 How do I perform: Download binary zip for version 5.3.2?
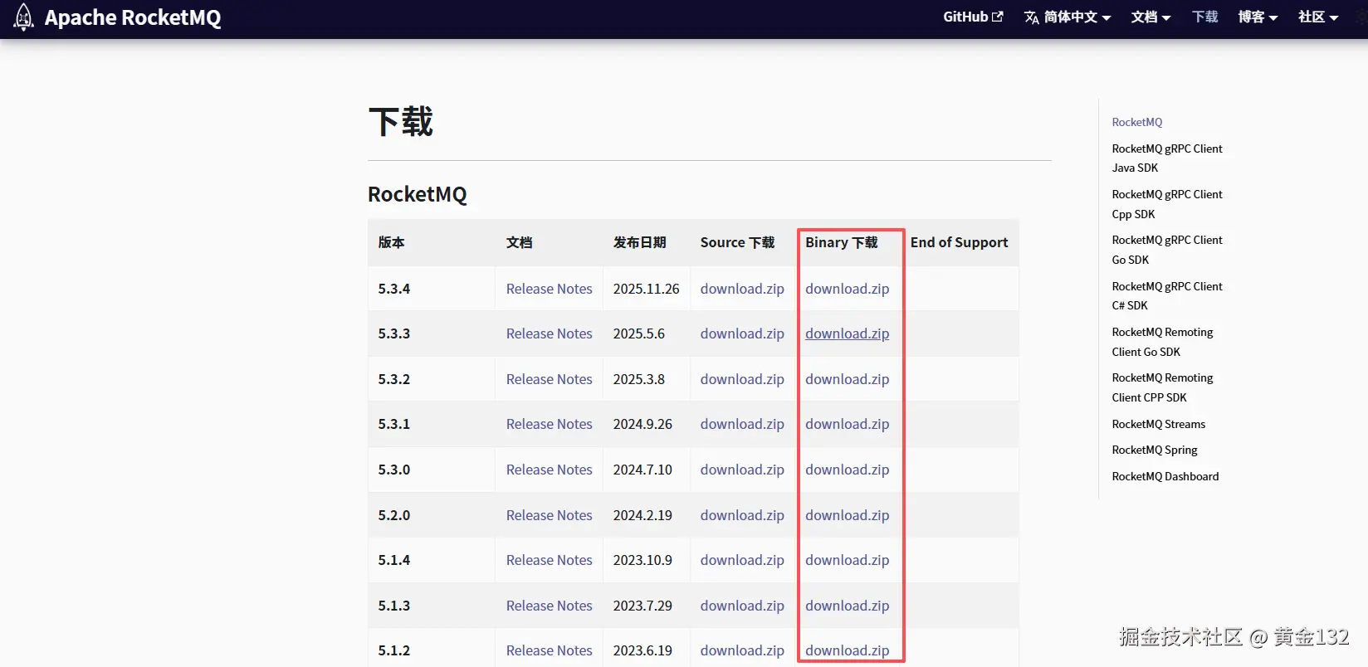847,379
